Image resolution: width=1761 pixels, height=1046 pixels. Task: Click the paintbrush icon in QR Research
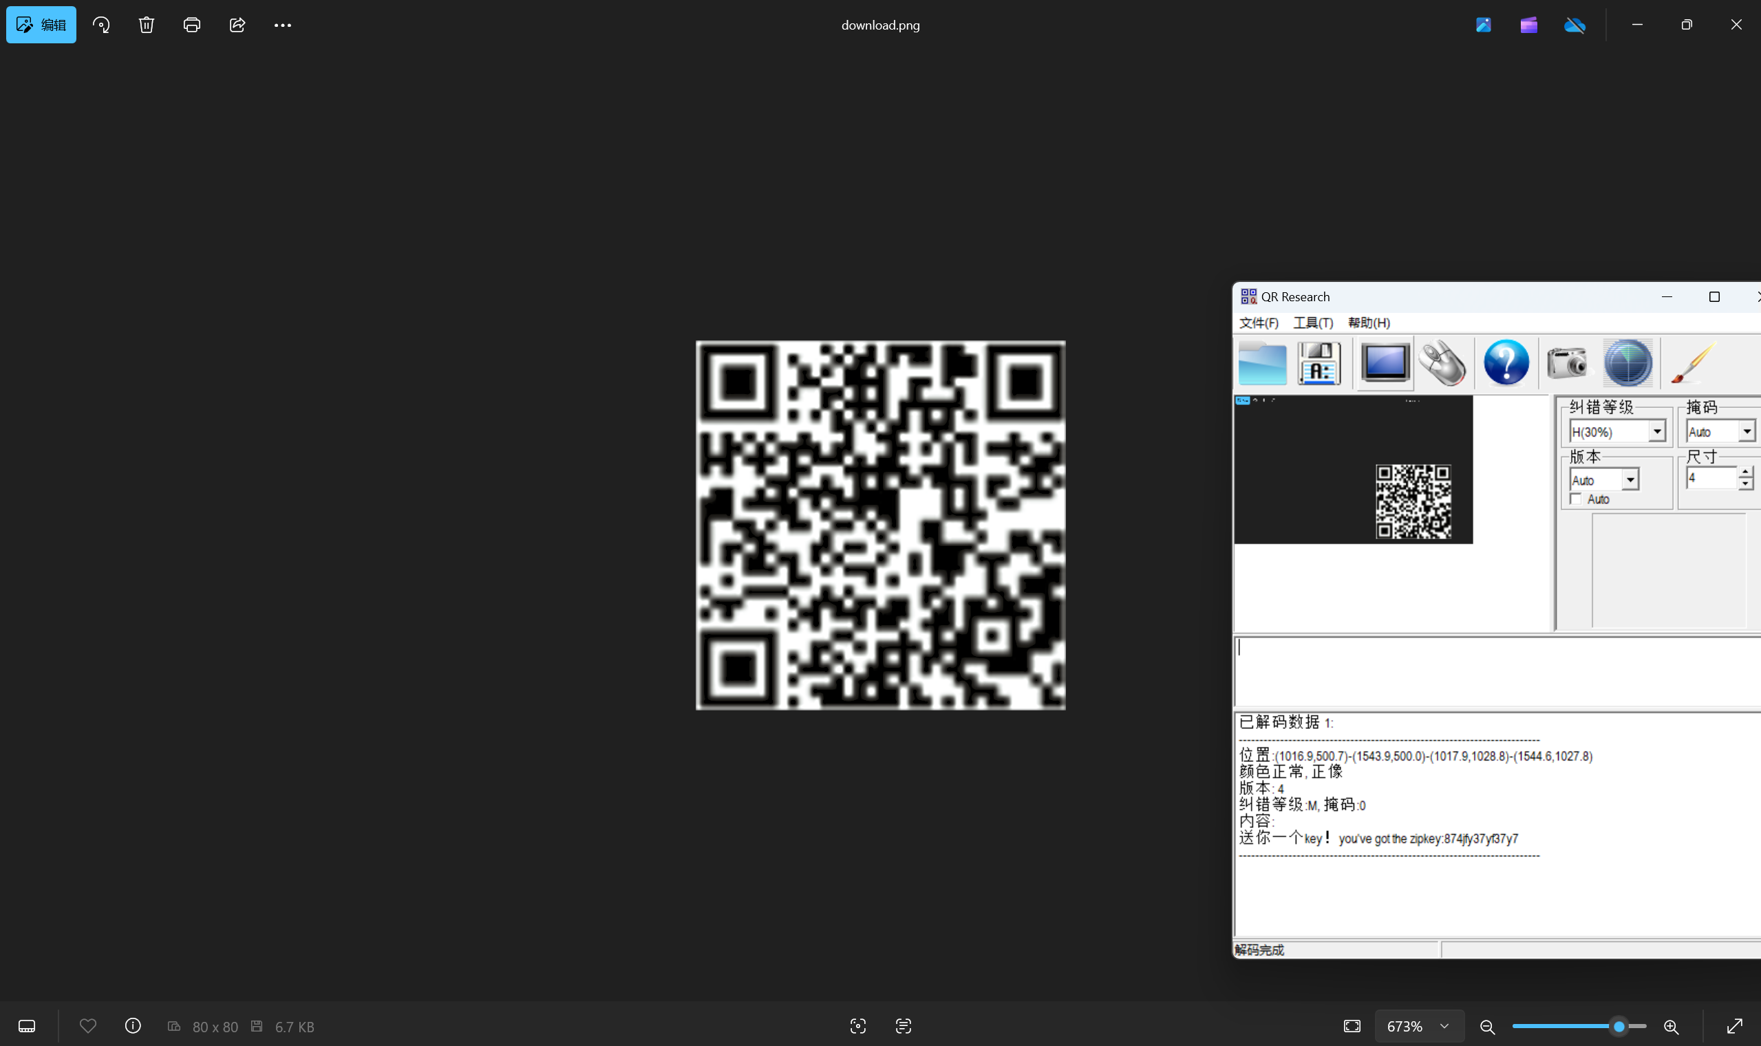pyautogui.click(x=1692, y=363)
